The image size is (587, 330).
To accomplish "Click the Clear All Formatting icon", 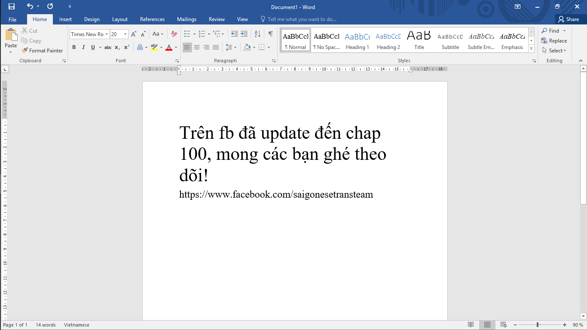I will click(x=174, y=34).
